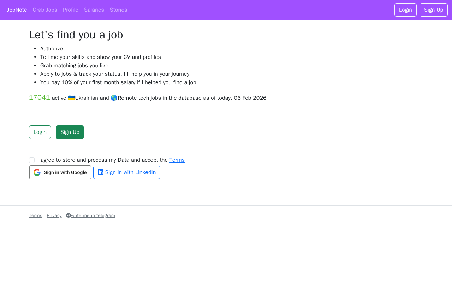
Task: Open the JobNote home brand link
Action: click(x=17, y=10)
